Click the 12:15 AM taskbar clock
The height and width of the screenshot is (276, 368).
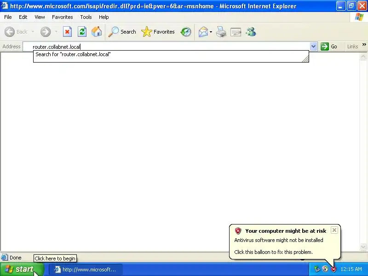351,269
